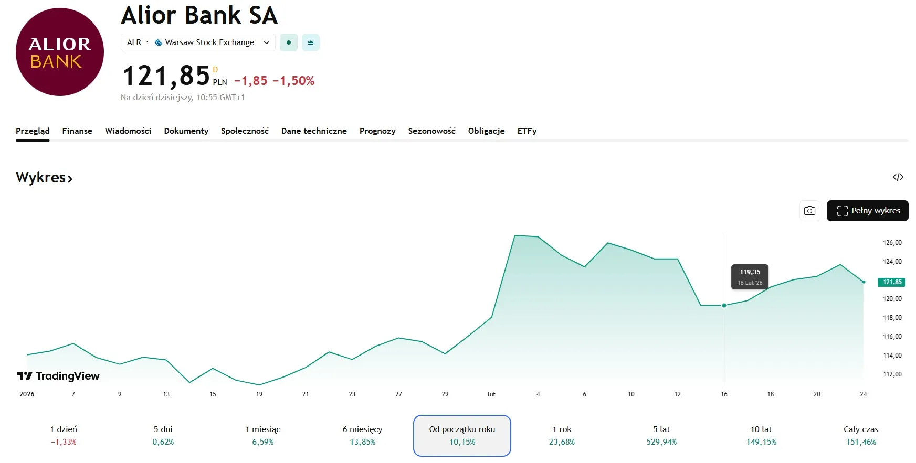Open the full chart with Pełny wykres
The image size is (916, 463).
point(867,211)
